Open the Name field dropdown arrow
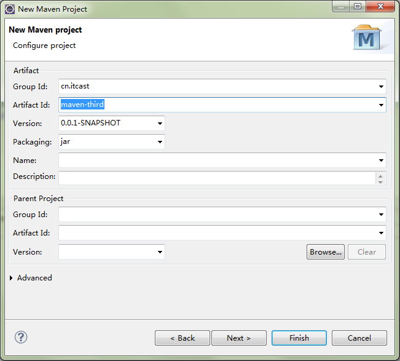This screenshot has width=400, height=361. 382,161
